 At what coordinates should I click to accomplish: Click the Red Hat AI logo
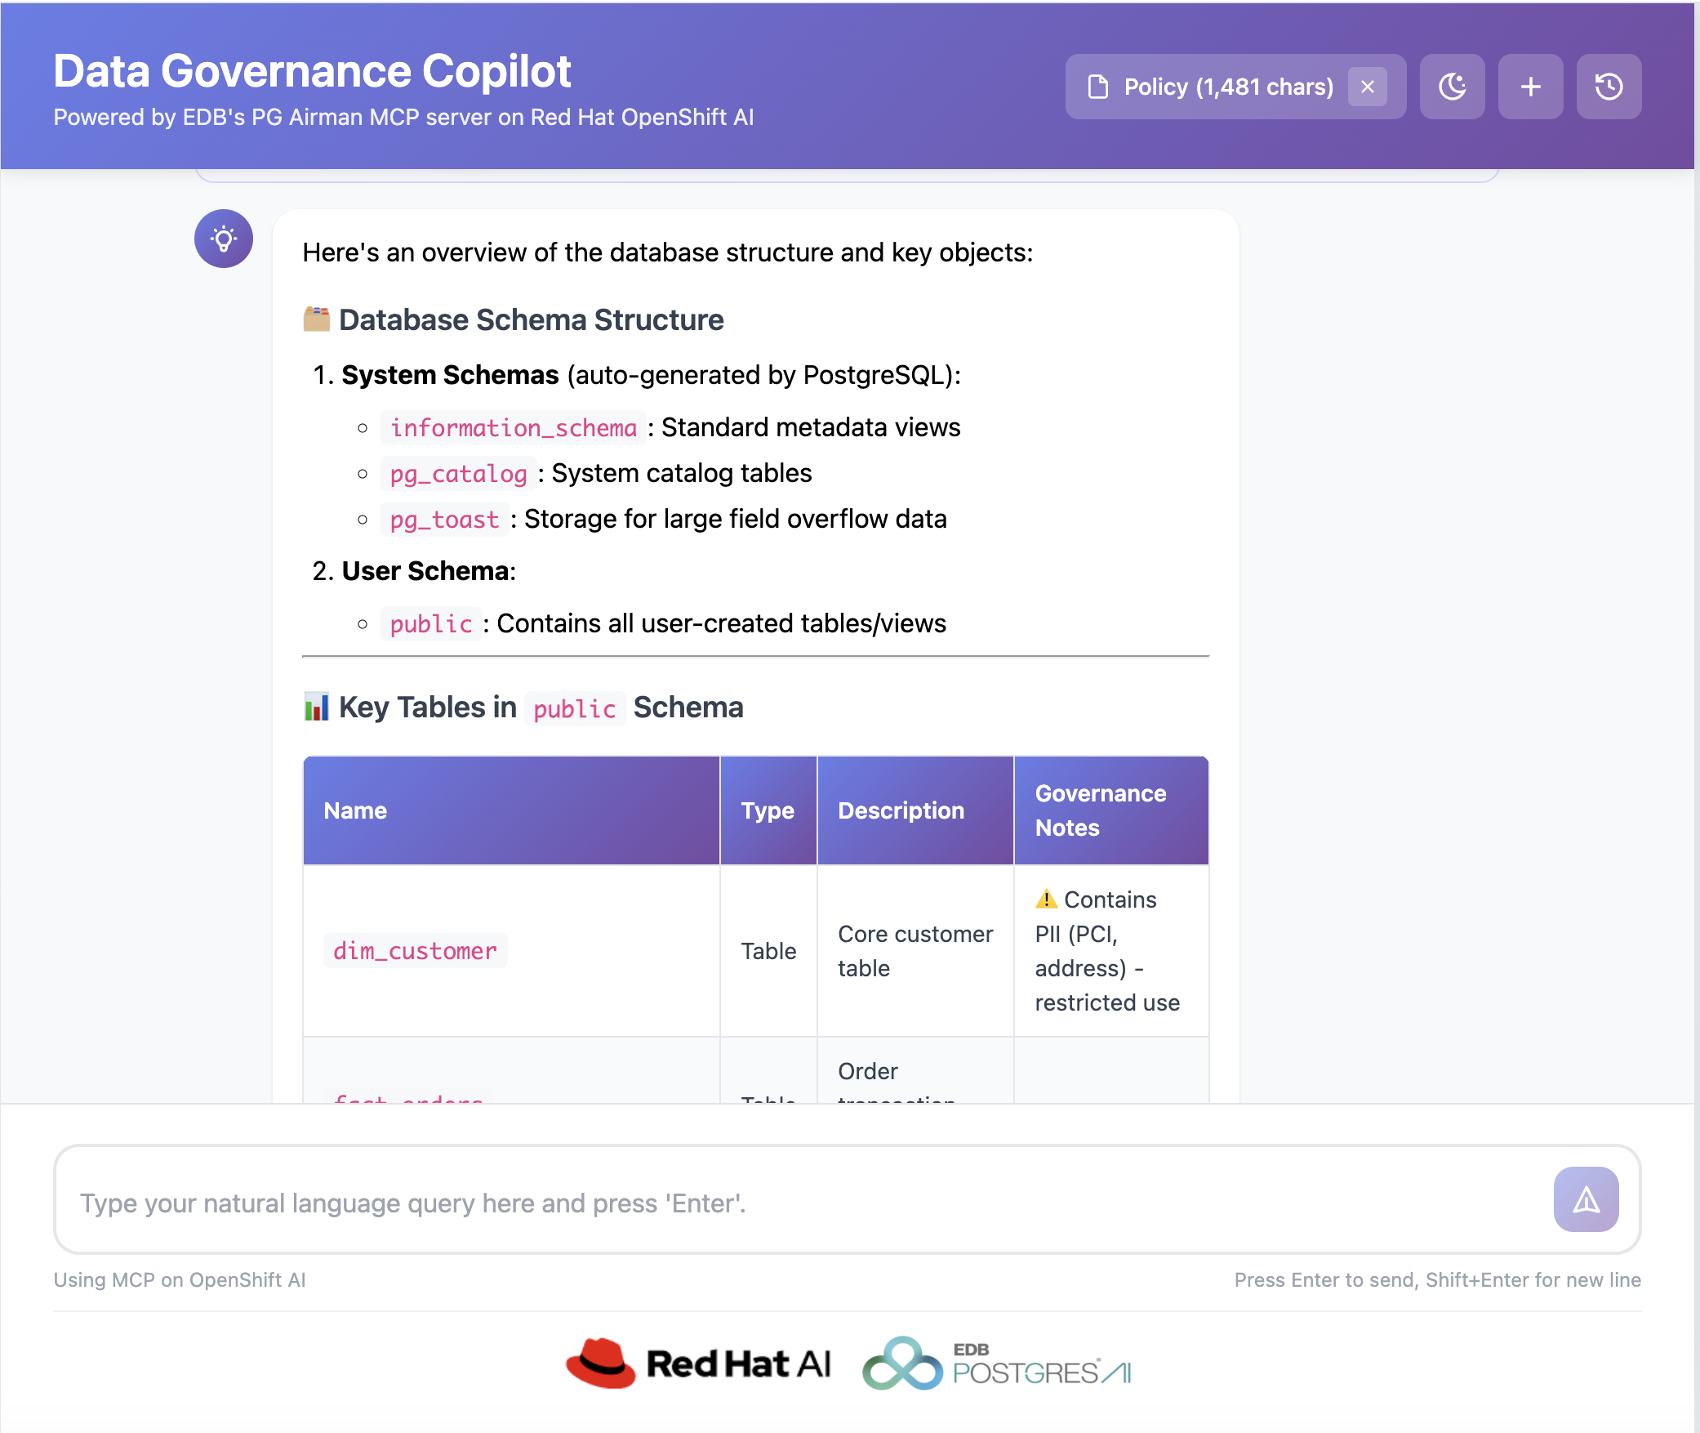(x=699, y=1363)
